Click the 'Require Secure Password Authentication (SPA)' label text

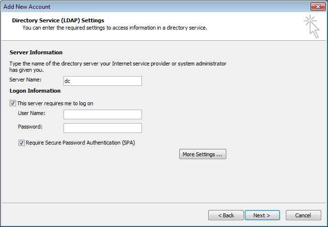pos(80,143)
